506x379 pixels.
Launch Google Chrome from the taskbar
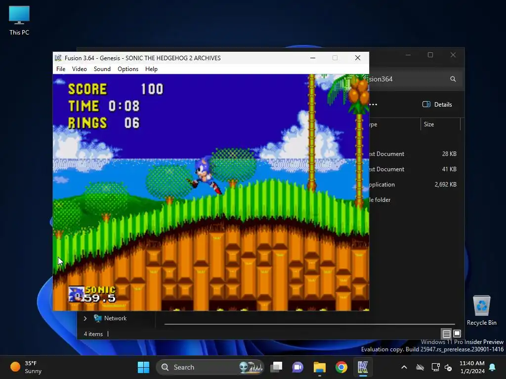click(341, 367)
